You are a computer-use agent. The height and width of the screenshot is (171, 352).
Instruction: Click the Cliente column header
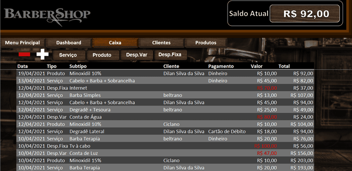(171, 66)
